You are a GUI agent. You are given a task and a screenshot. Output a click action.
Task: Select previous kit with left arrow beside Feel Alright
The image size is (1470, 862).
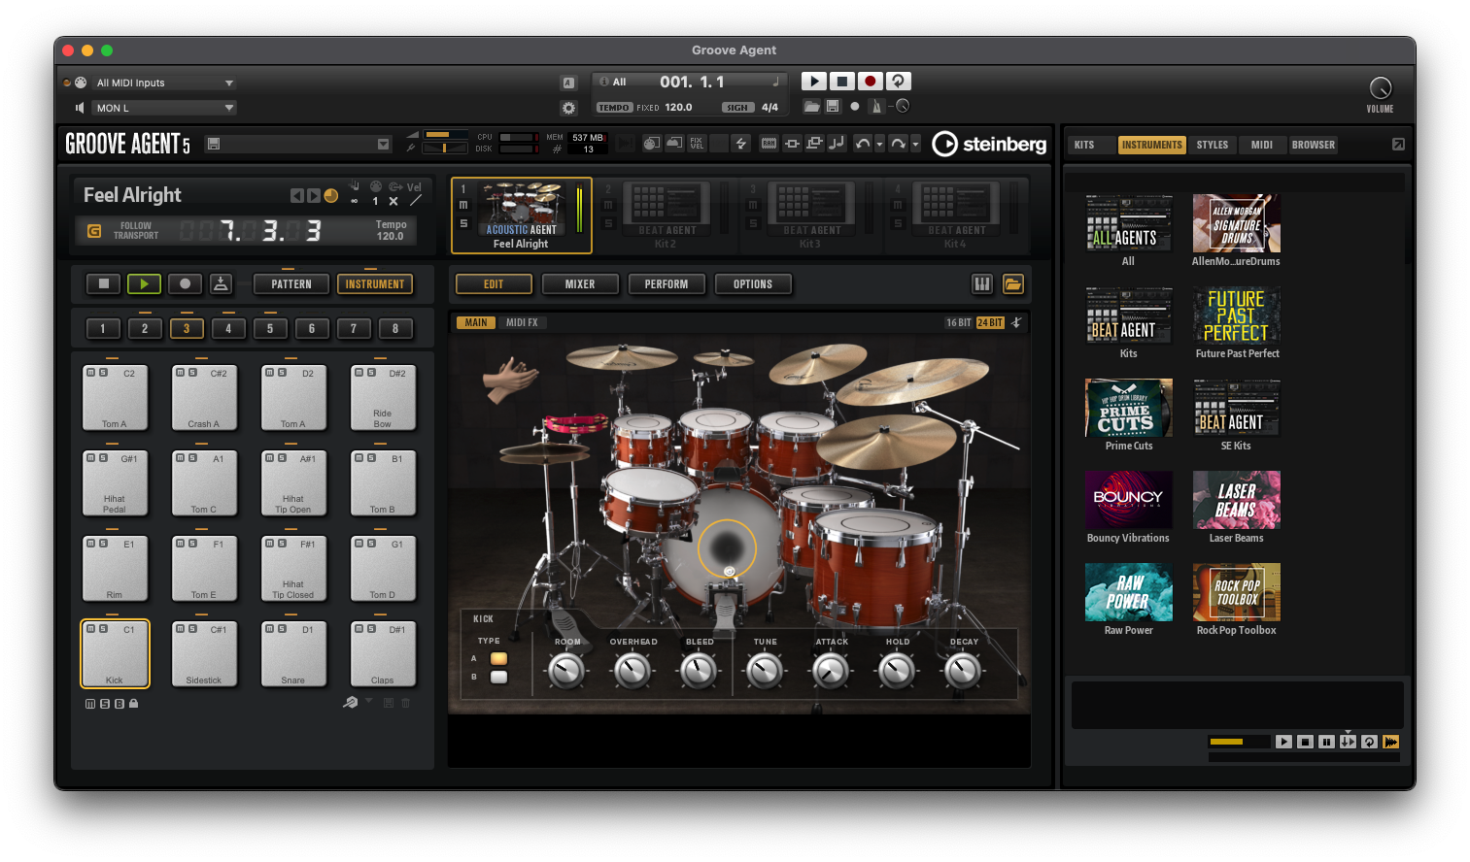click(x=296, y=196)
